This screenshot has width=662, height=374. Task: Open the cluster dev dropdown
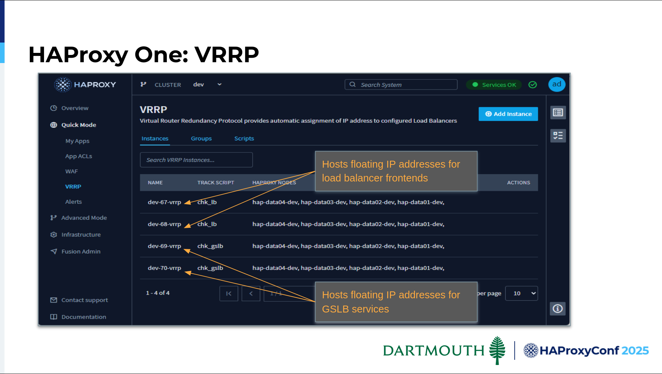point(207,84)
